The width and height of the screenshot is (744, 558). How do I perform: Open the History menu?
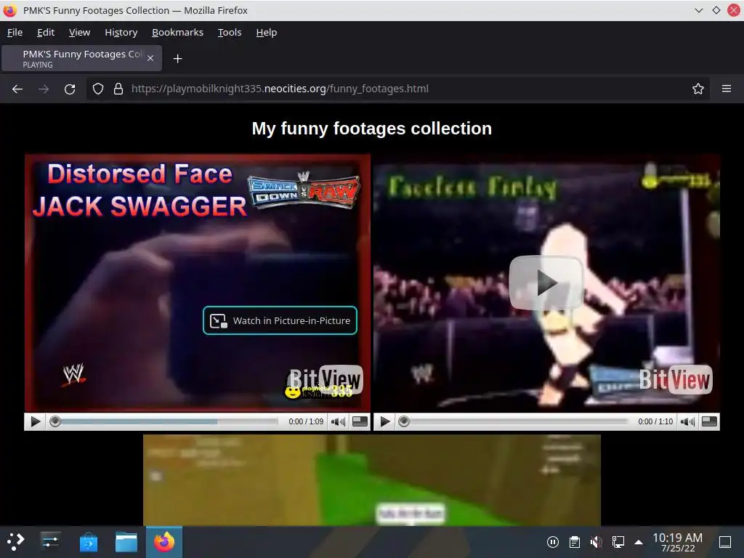point(121,32)
